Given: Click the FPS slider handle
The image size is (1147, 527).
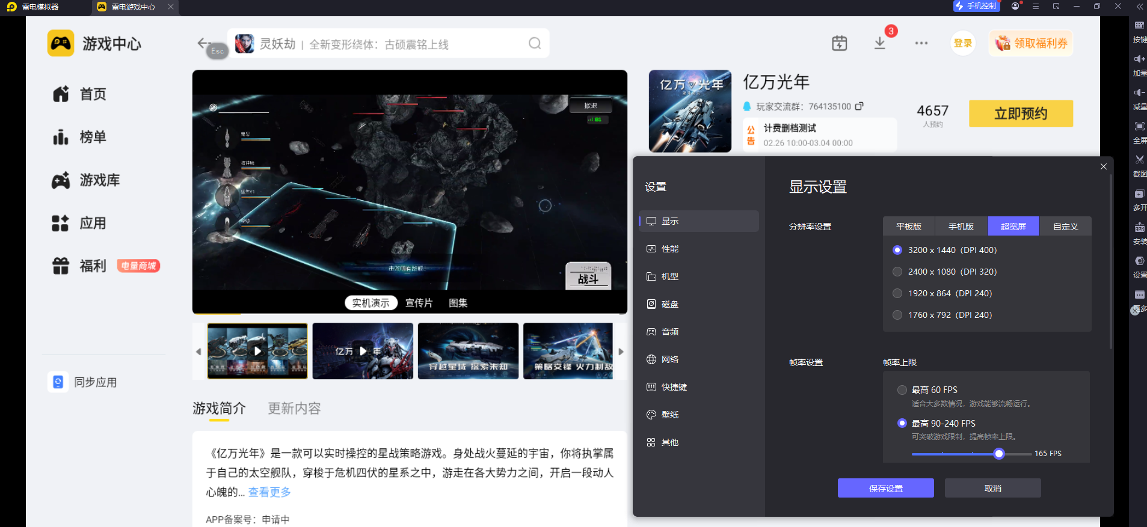Looking at the screenshot, I should coord(999,454).
